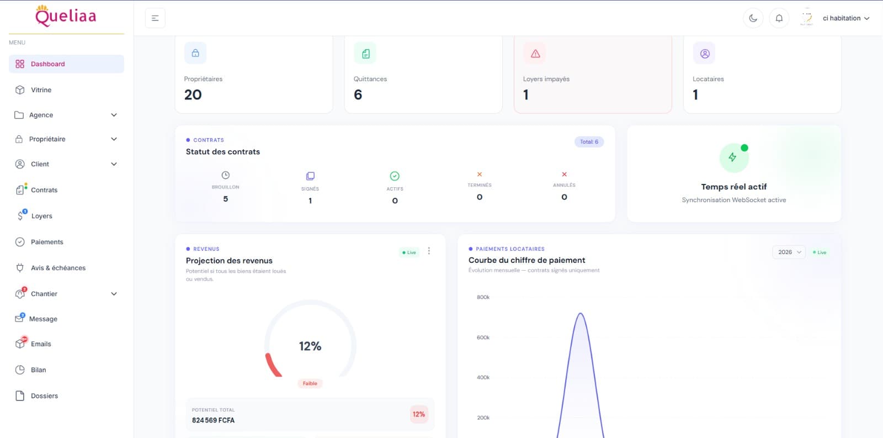This screenshot has width=883, height=438.
Task: Click the Propriétaires card lock icon
Action: pos(195,53)
